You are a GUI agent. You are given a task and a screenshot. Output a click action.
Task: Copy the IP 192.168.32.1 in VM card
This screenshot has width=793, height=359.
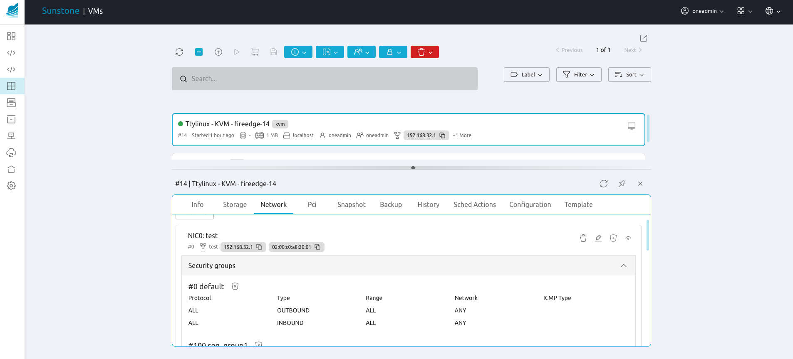tap(442, 135)
